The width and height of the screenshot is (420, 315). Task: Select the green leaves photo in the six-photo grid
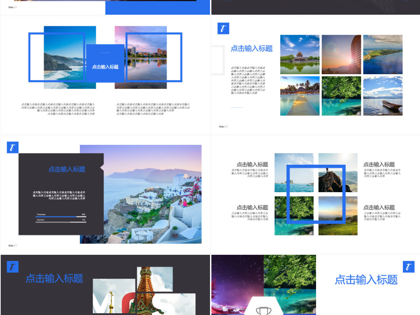click(341, 96)
